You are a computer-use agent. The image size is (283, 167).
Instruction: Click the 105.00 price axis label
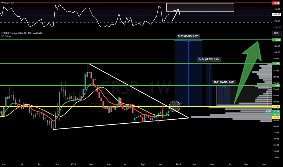pyautogui.click(x=277, y=46)
